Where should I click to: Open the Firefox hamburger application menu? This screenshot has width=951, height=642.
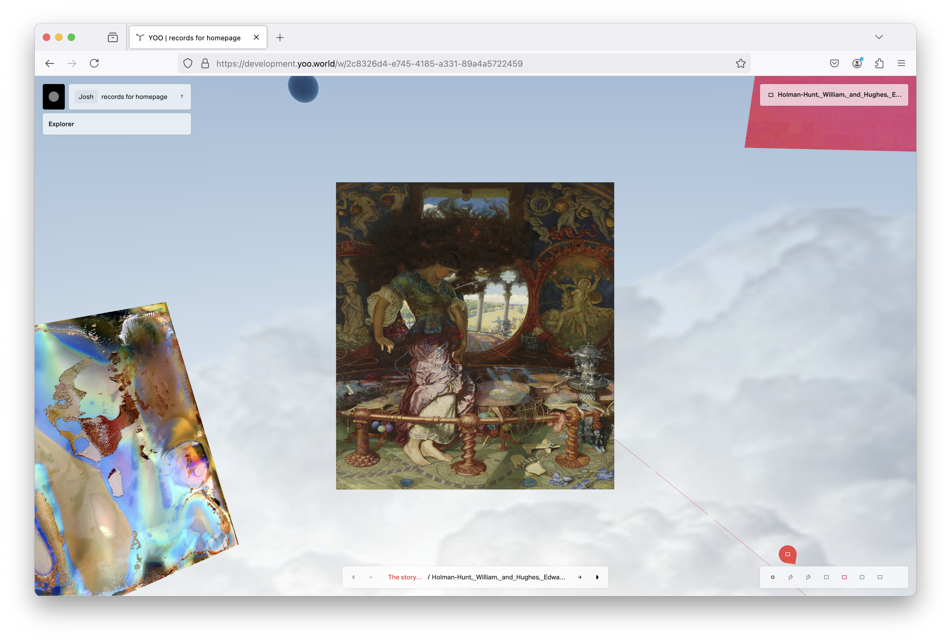901,64
